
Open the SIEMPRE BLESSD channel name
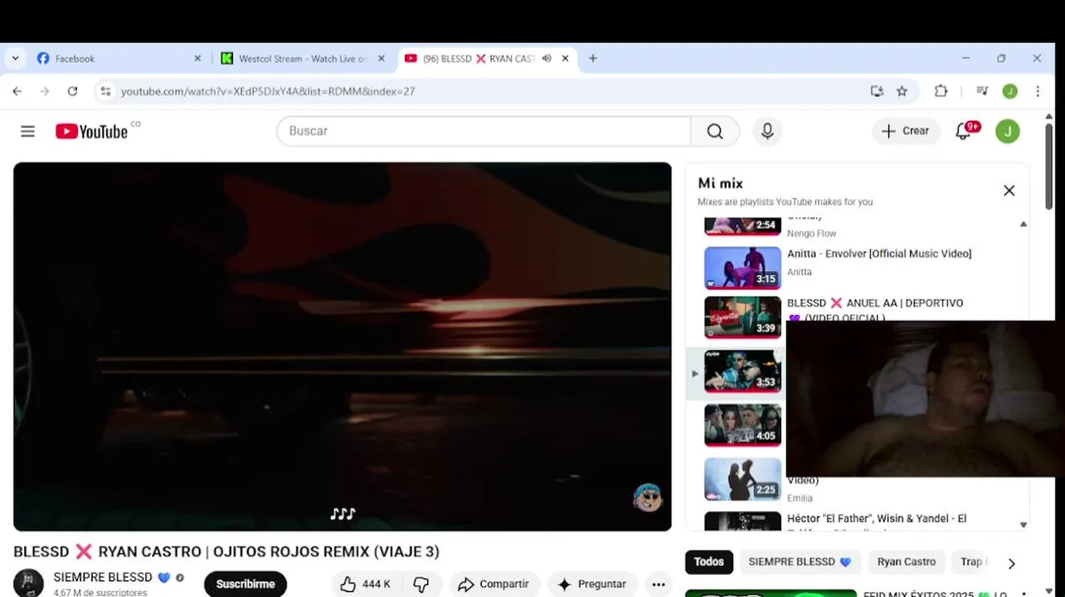coord(103,577)
